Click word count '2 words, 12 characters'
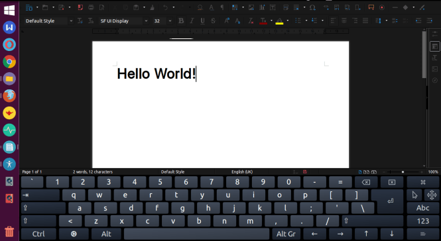This screenshot has width=441, height=241. [x=93, y=172]
